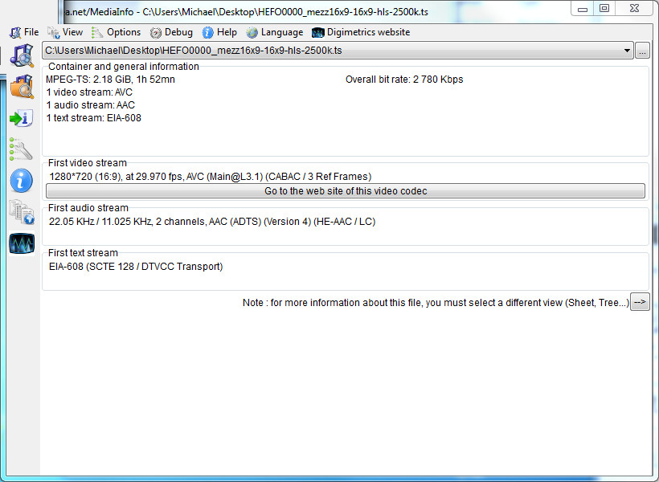Click the '1 audio stream: AAC' line

click(90, 105)
